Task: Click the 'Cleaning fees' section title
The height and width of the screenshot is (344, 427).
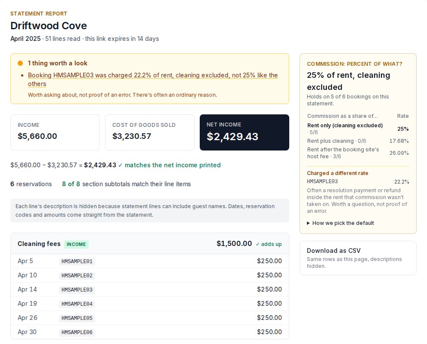Action: click(39, 244)
